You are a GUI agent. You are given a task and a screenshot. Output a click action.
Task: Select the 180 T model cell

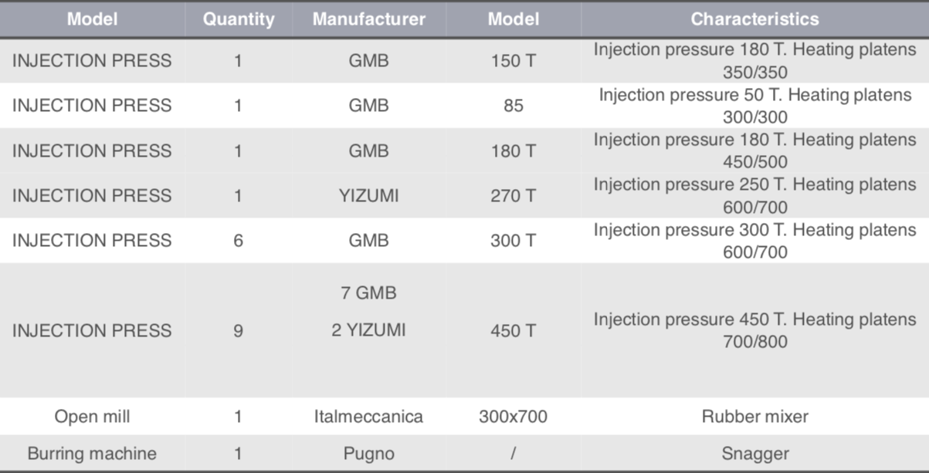(x=514, y=151)
